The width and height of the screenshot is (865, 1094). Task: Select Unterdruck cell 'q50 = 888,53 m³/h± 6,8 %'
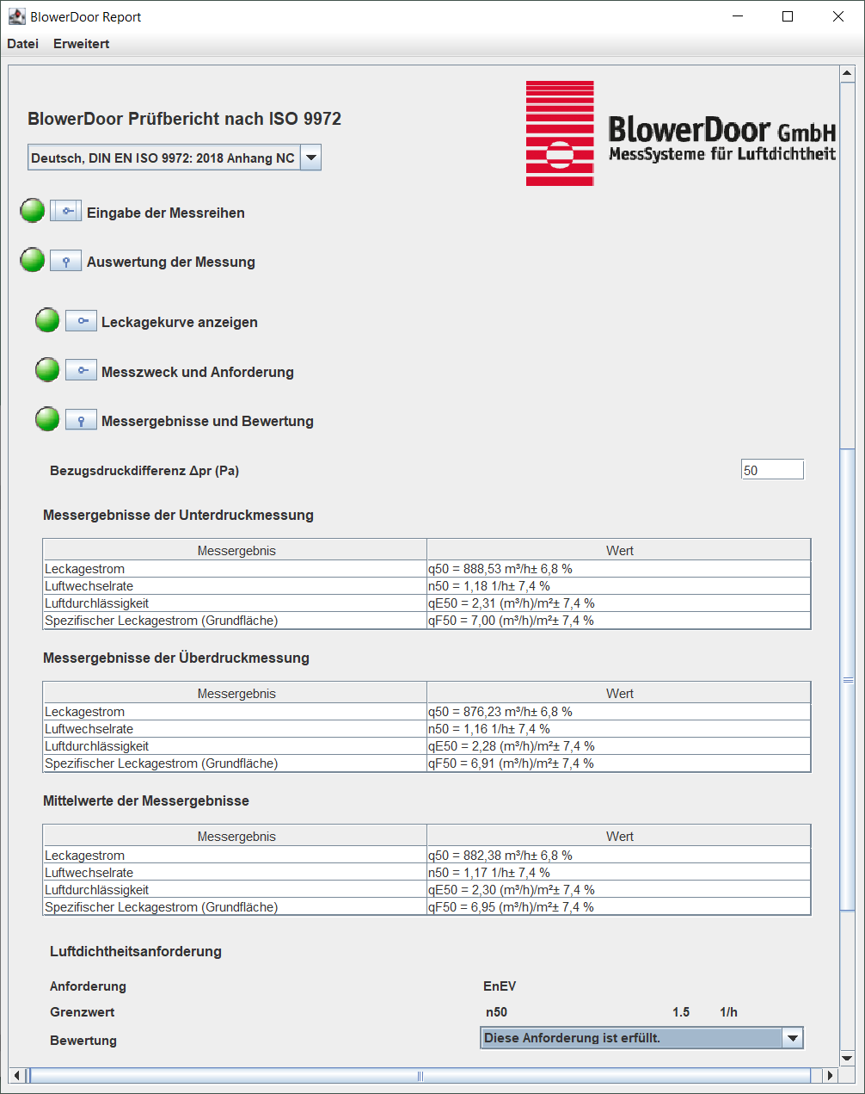618,569
